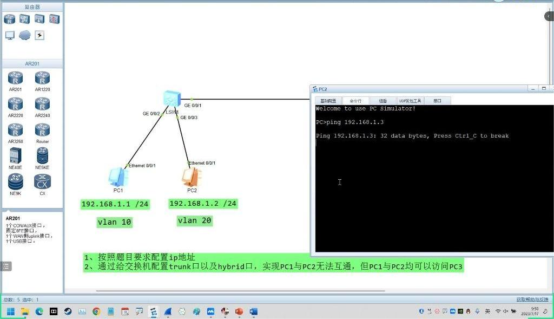Open the UDP发包工具 tab in PC2 window
Image resolution: width=554 pixels, height=319 pixels.
pyautogui.click(x=410, y=101)
